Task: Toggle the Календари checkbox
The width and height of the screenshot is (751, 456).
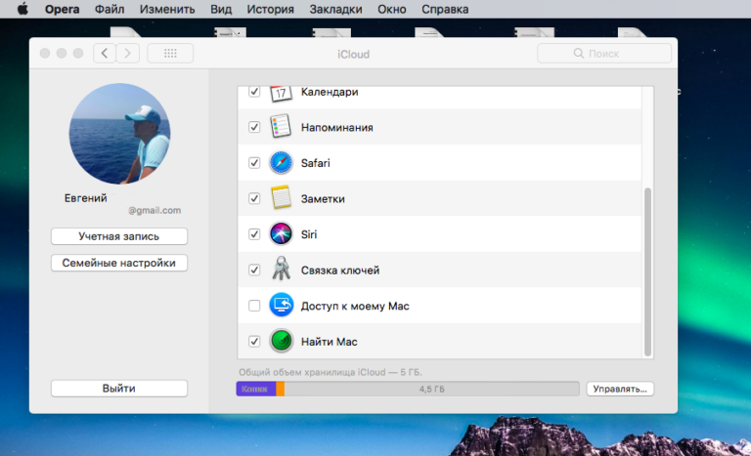Action: click(254, 92)
